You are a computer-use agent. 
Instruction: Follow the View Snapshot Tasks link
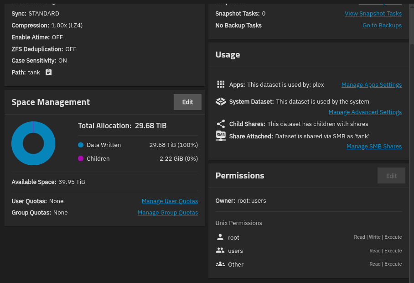pyautogui.click(x=373, y=14)
